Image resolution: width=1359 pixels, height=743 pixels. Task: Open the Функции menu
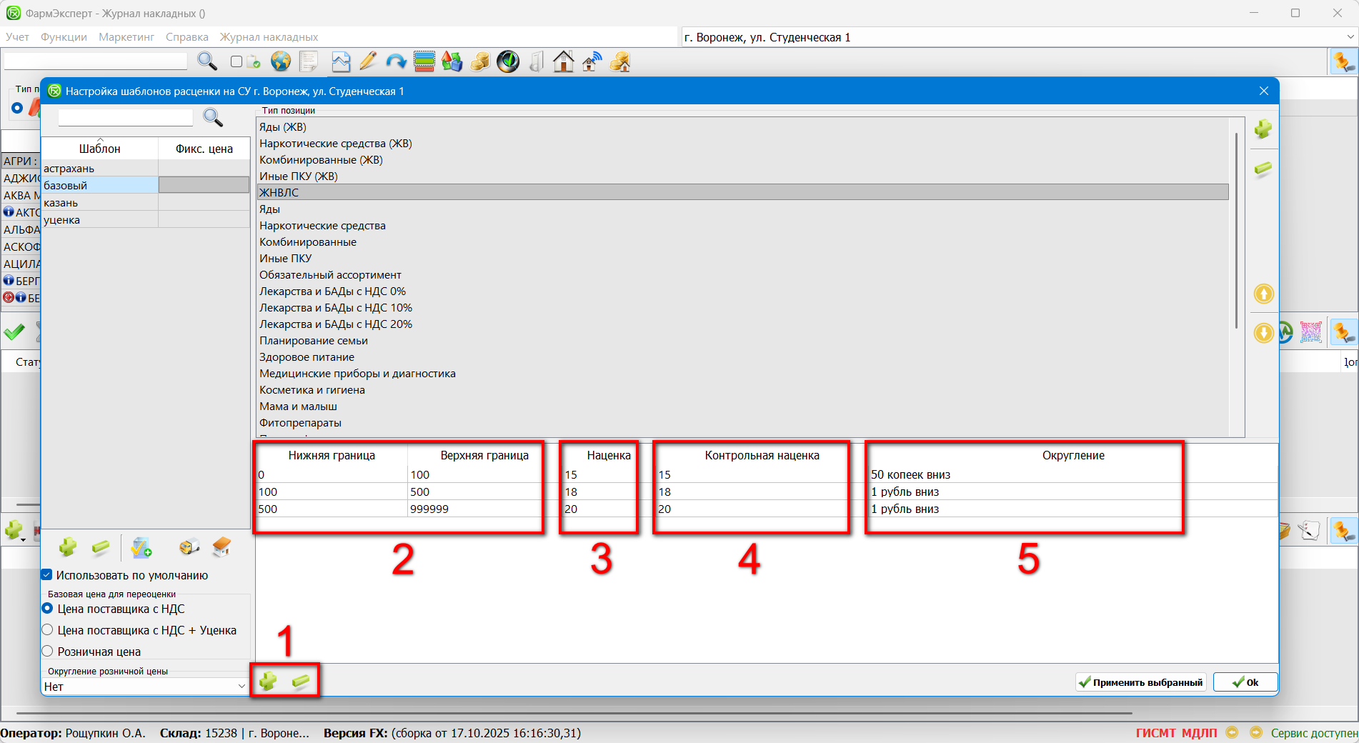64,37
